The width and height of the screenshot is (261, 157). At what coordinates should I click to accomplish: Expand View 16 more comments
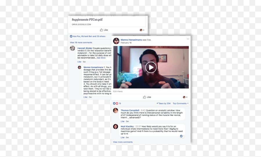pos(81,43)
